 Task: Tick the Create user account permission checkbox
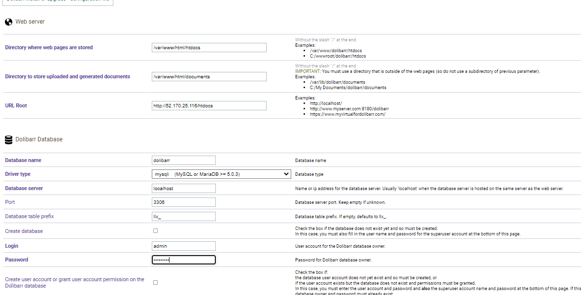click(156, 283)
